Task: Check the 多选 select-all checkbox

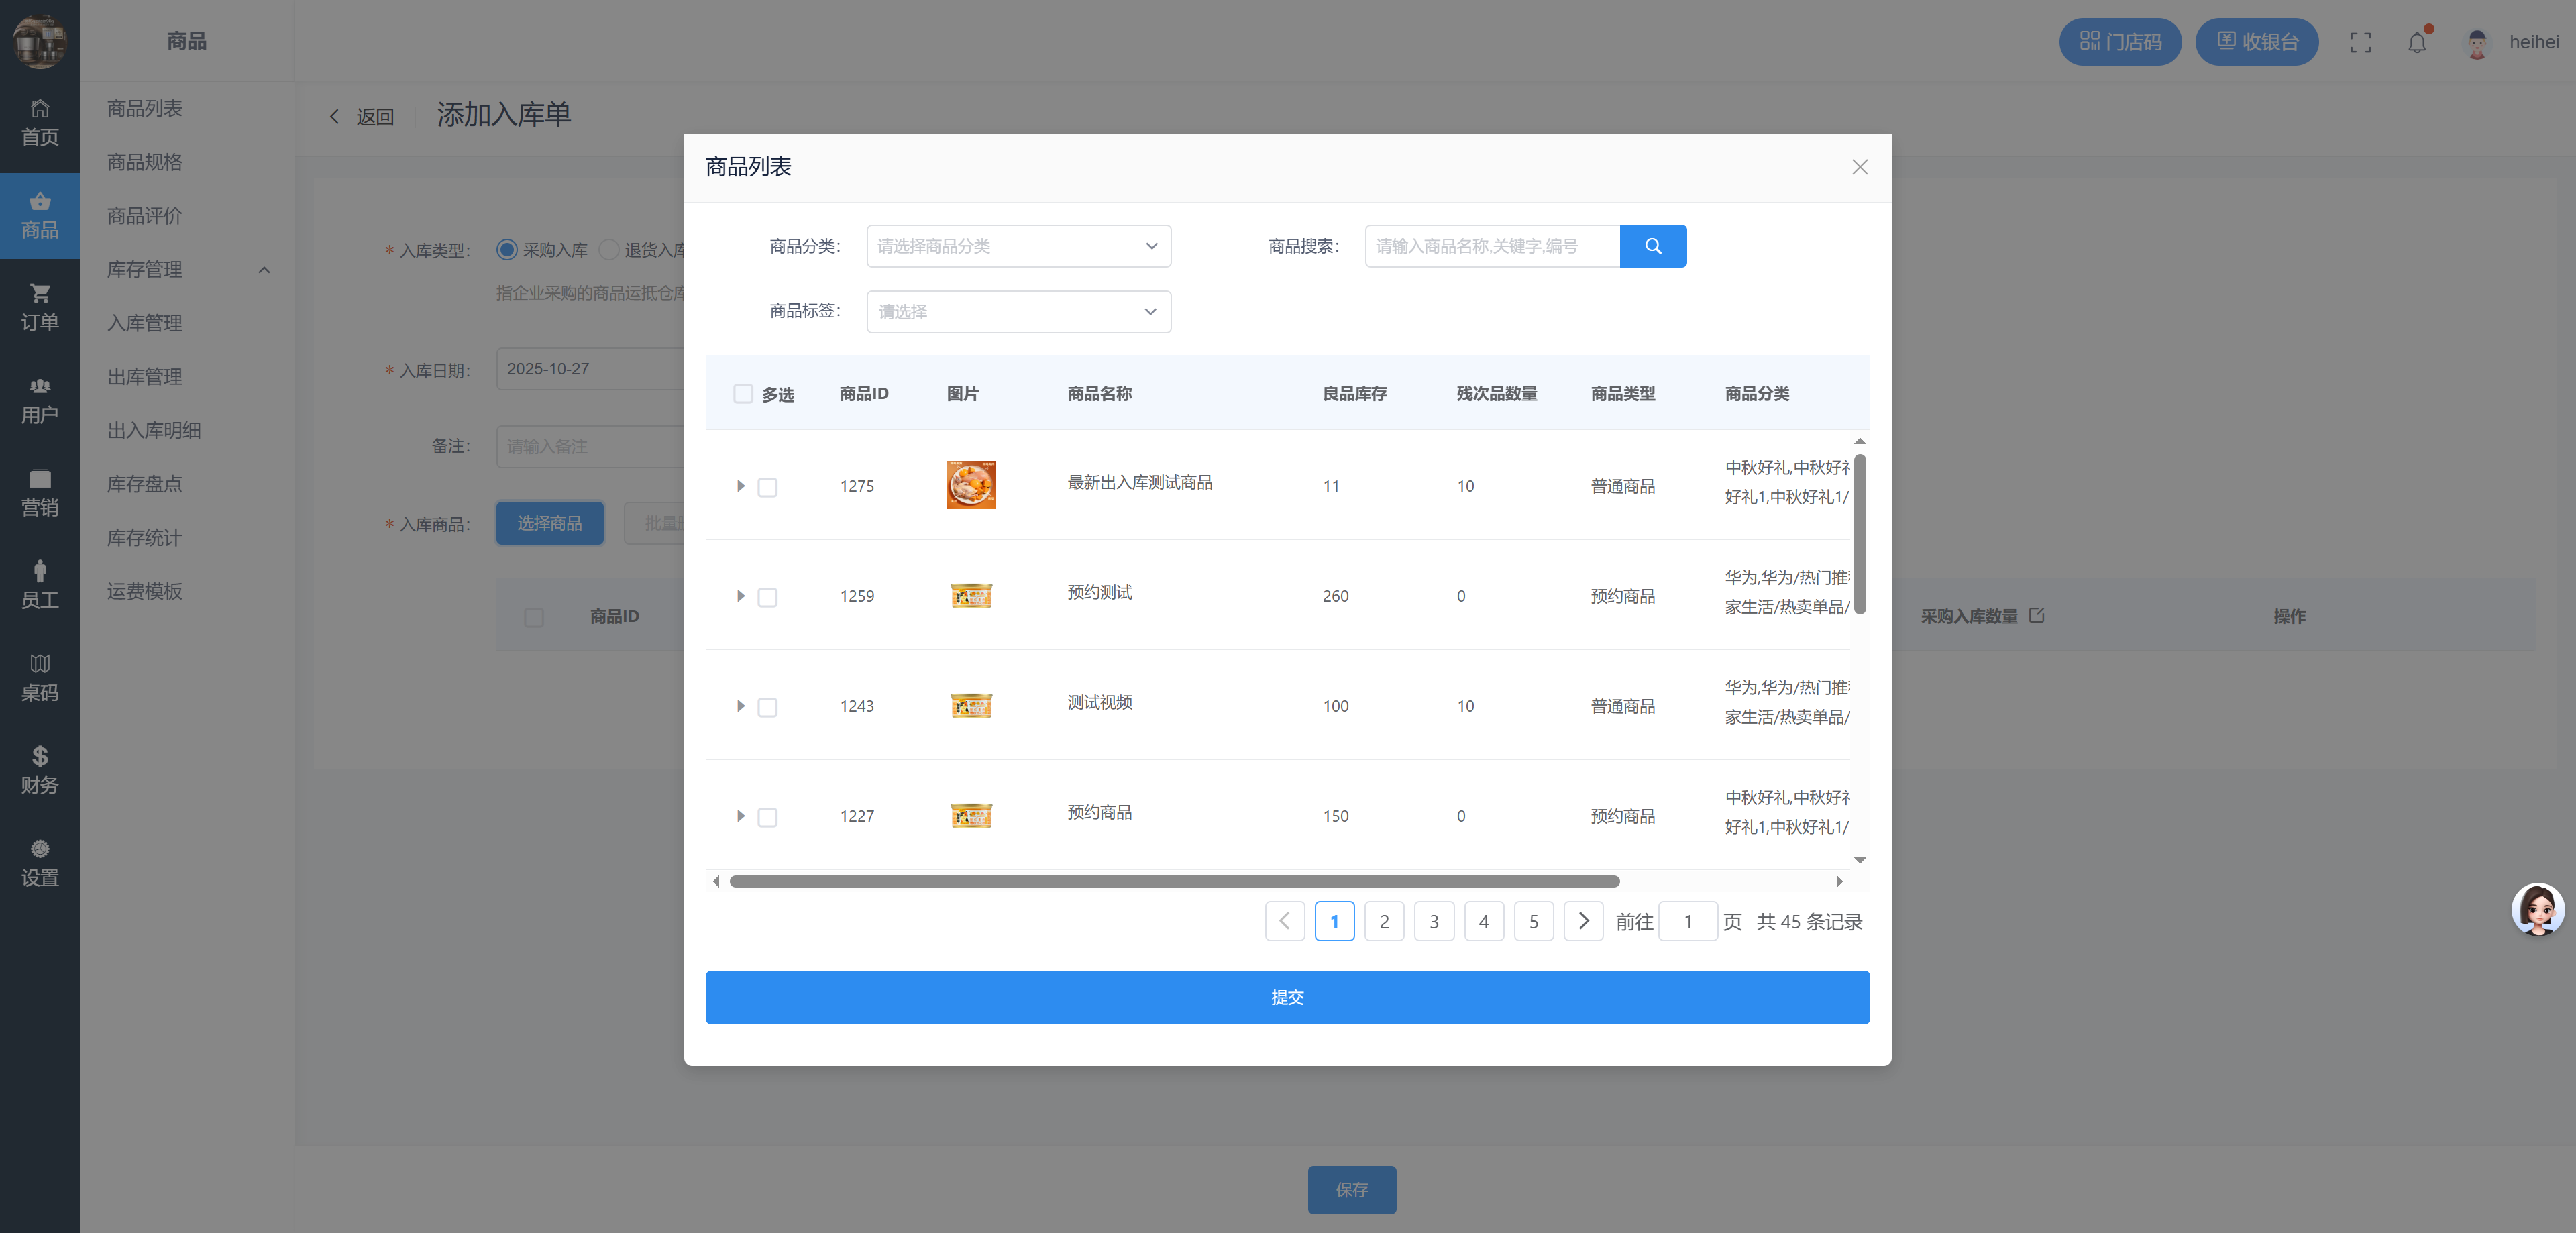Action: (743, 394)
